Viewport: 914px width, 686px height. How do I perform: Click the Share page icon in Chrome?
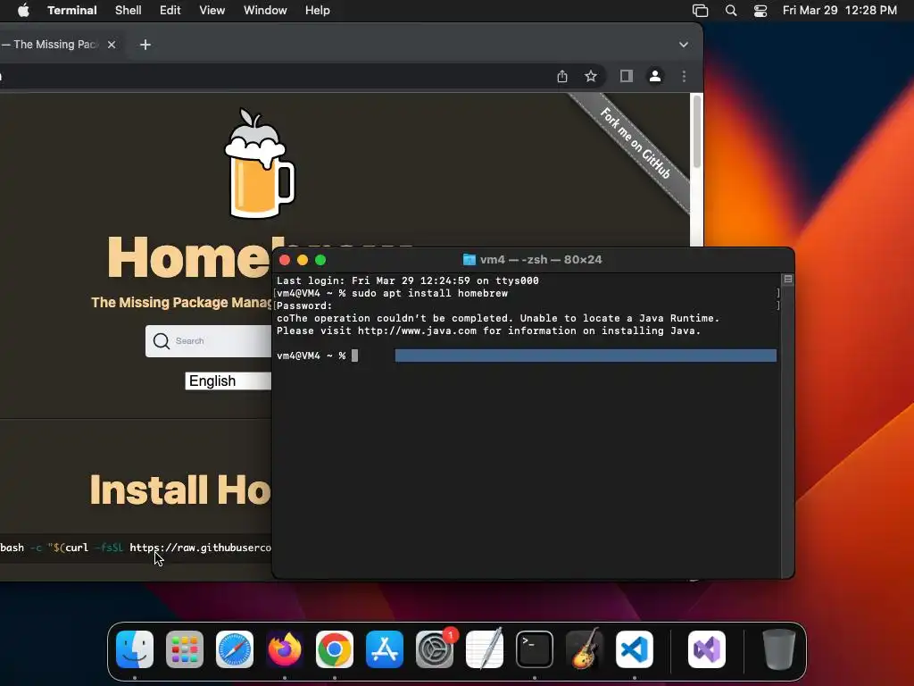point(562,76)
